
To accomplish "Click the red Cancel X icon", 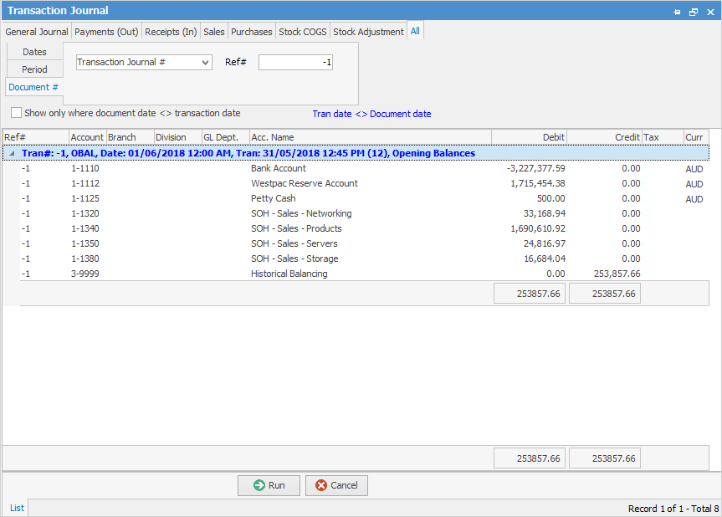I will pos(320,485).
